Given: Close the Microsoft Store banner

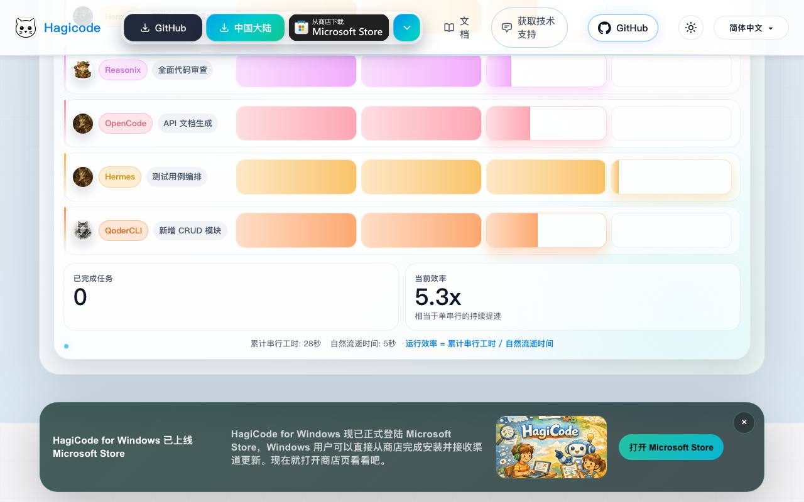Looking at the screenshot, I should point(744,422).
